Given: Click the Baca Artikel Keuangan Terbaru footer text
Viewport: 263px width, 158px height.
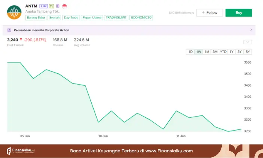Looking at the screenshot, I should coord(131,151).
